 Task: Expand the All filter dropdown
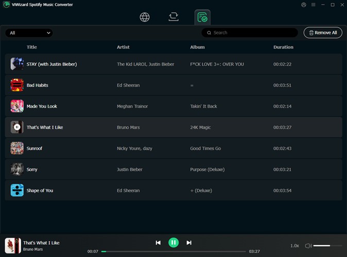click(29, 33)
